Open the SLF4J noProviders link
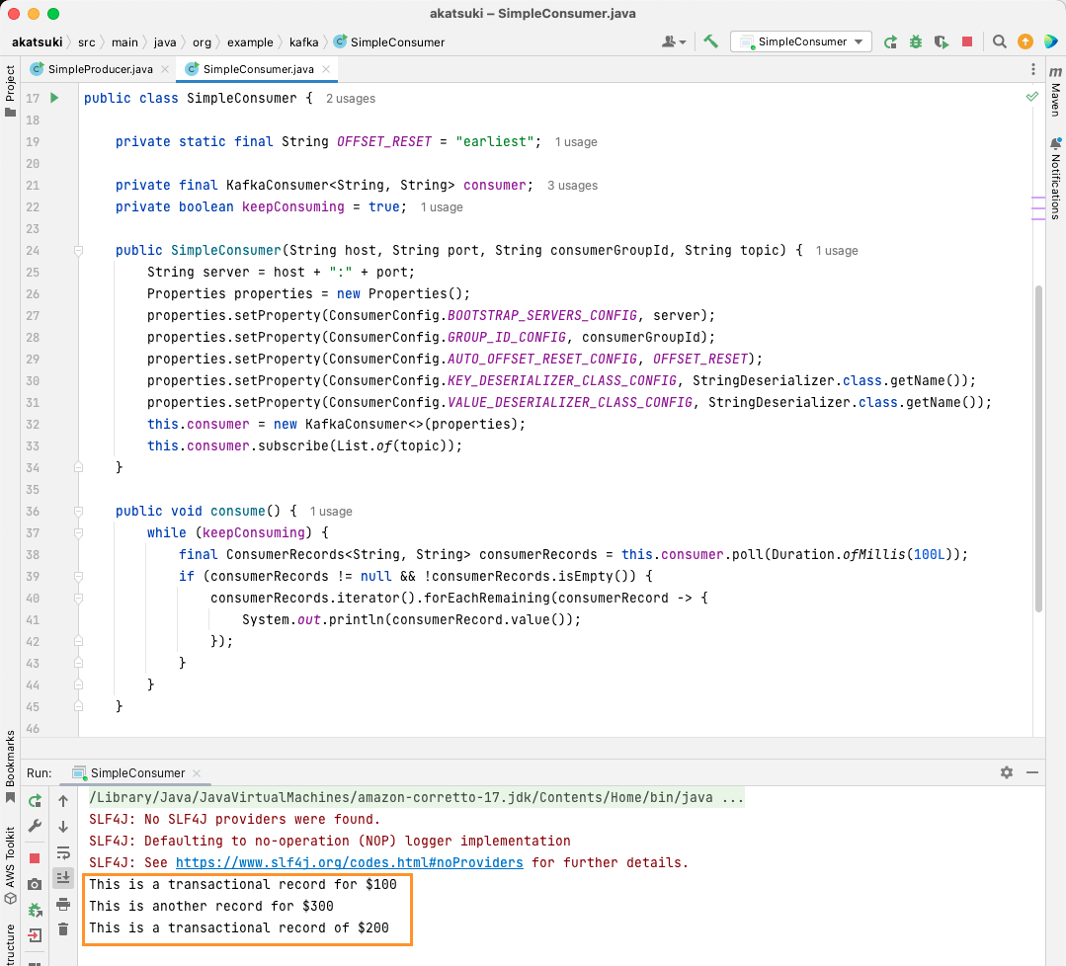This screenshot has width=1066, height=966. (348, 861)
